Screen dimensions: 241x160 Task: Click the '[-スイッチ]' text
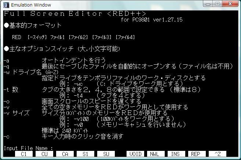(37, 37)
